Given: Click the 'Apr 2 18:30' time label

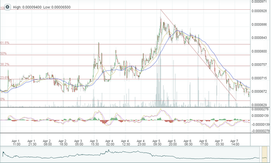Looking at the screenshot, I should point(63,142).
